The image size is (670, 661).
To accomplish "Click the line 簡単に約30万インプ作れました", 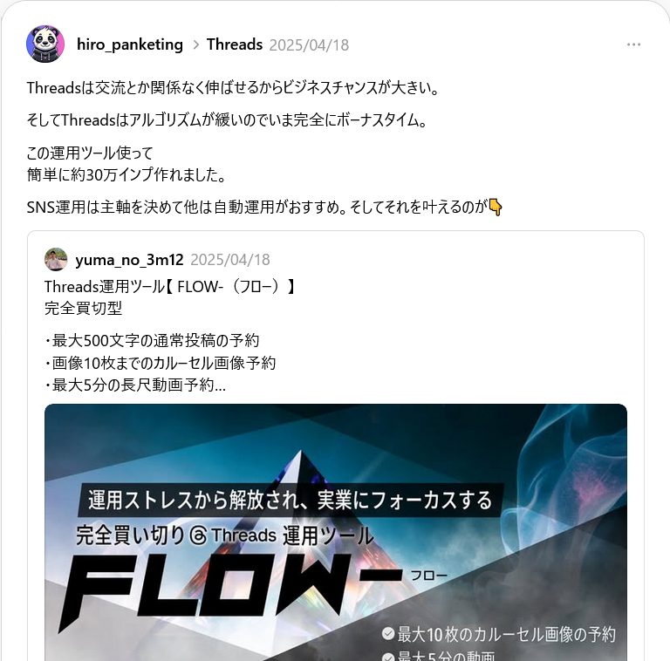I will (126, 174).
